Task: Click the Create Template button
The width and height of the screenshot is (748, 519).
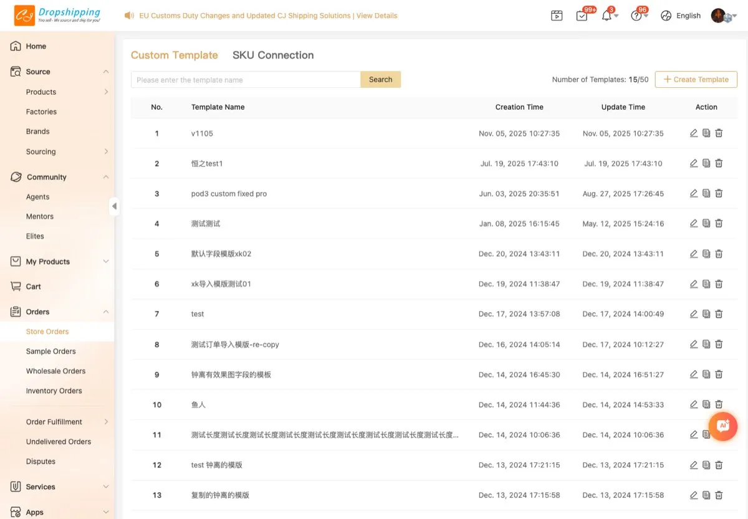Action: click(696, 79)
